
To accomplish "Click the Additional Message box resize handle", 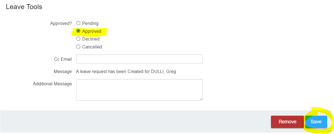I will [x=201, y=99].
